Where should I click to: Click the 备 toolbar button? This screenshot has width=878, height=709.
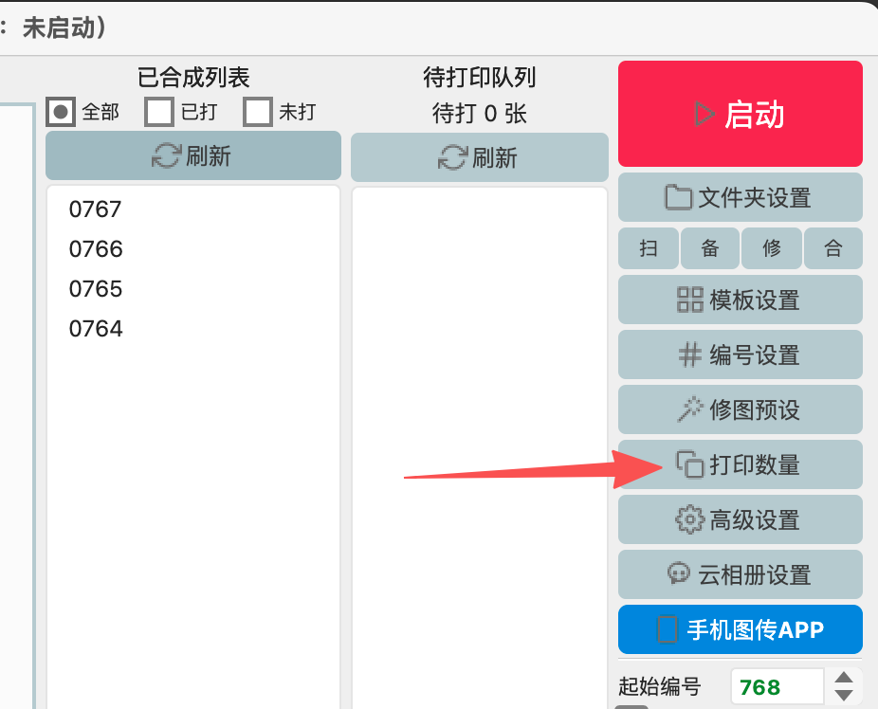[x=709, y=247]
